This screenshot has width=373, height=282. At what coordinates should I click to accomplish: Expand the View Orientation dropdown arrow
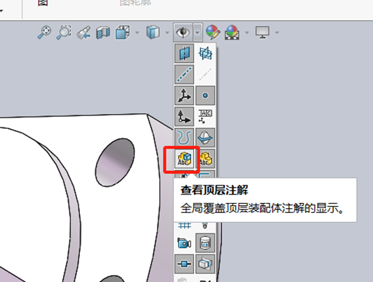point(137,33)
